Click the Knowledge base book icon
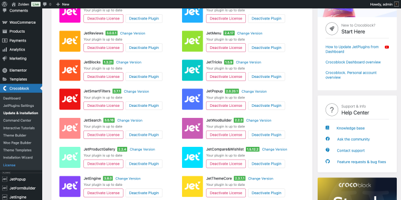401x200 pixels. click(327, 128)
